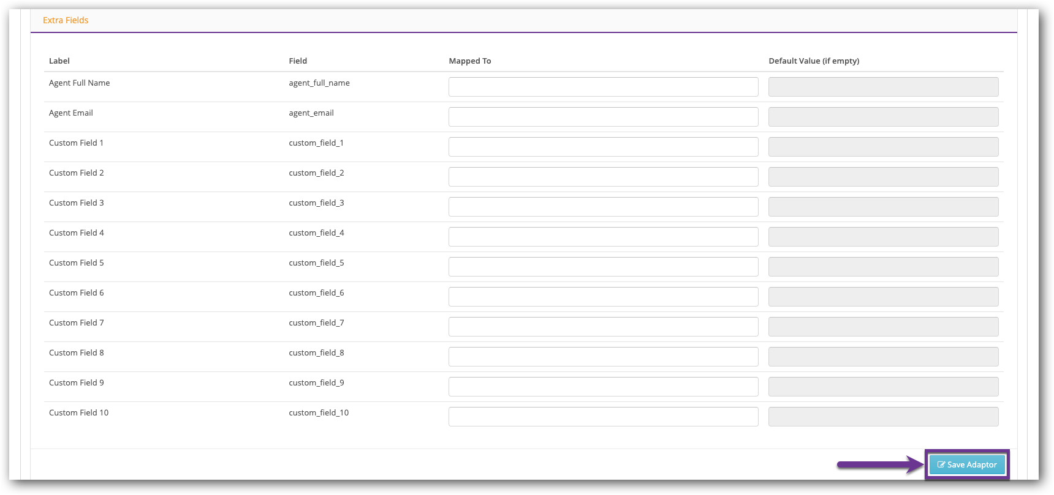Image resolution: width=1054 pixels, height=495 pixels.
Task: Click the custom_field_10 field name
Action: [319, 413]
